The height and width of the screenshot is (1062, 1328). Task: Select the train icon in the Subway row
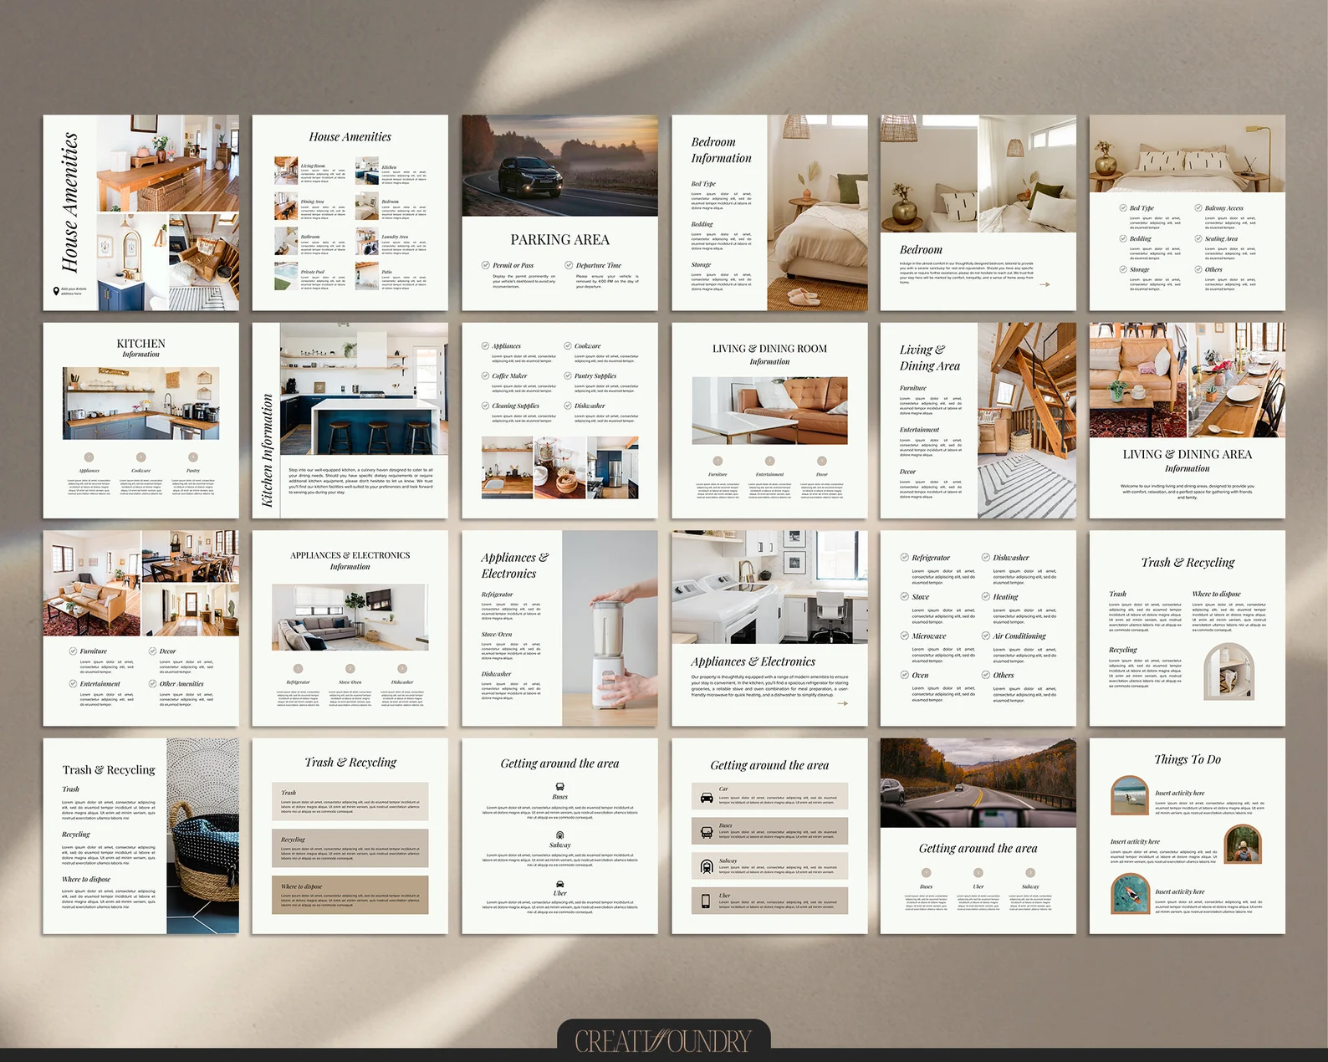[x=707, y=866]
